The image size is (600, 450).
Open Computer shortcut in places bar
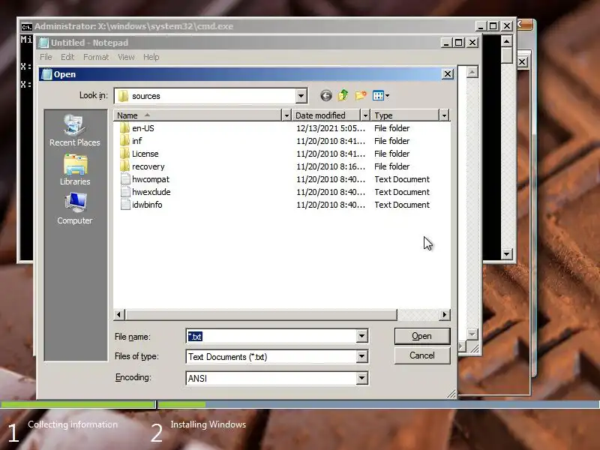click(74, 209)
